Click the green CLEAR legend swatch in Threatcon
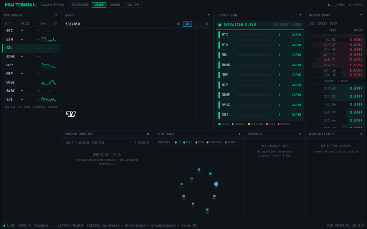 coord(220,124)
